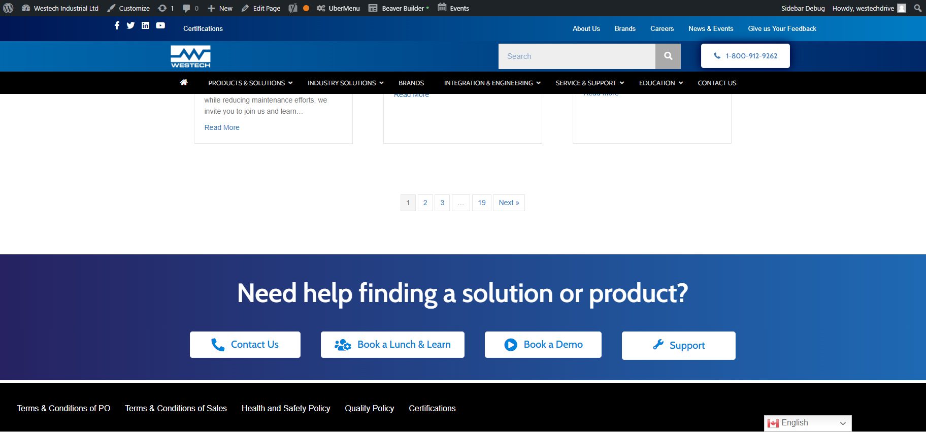Expand the Industry Solutions dropdown
Image resolution: width=926 pixels, height=432 pixels.
(345, 83)
